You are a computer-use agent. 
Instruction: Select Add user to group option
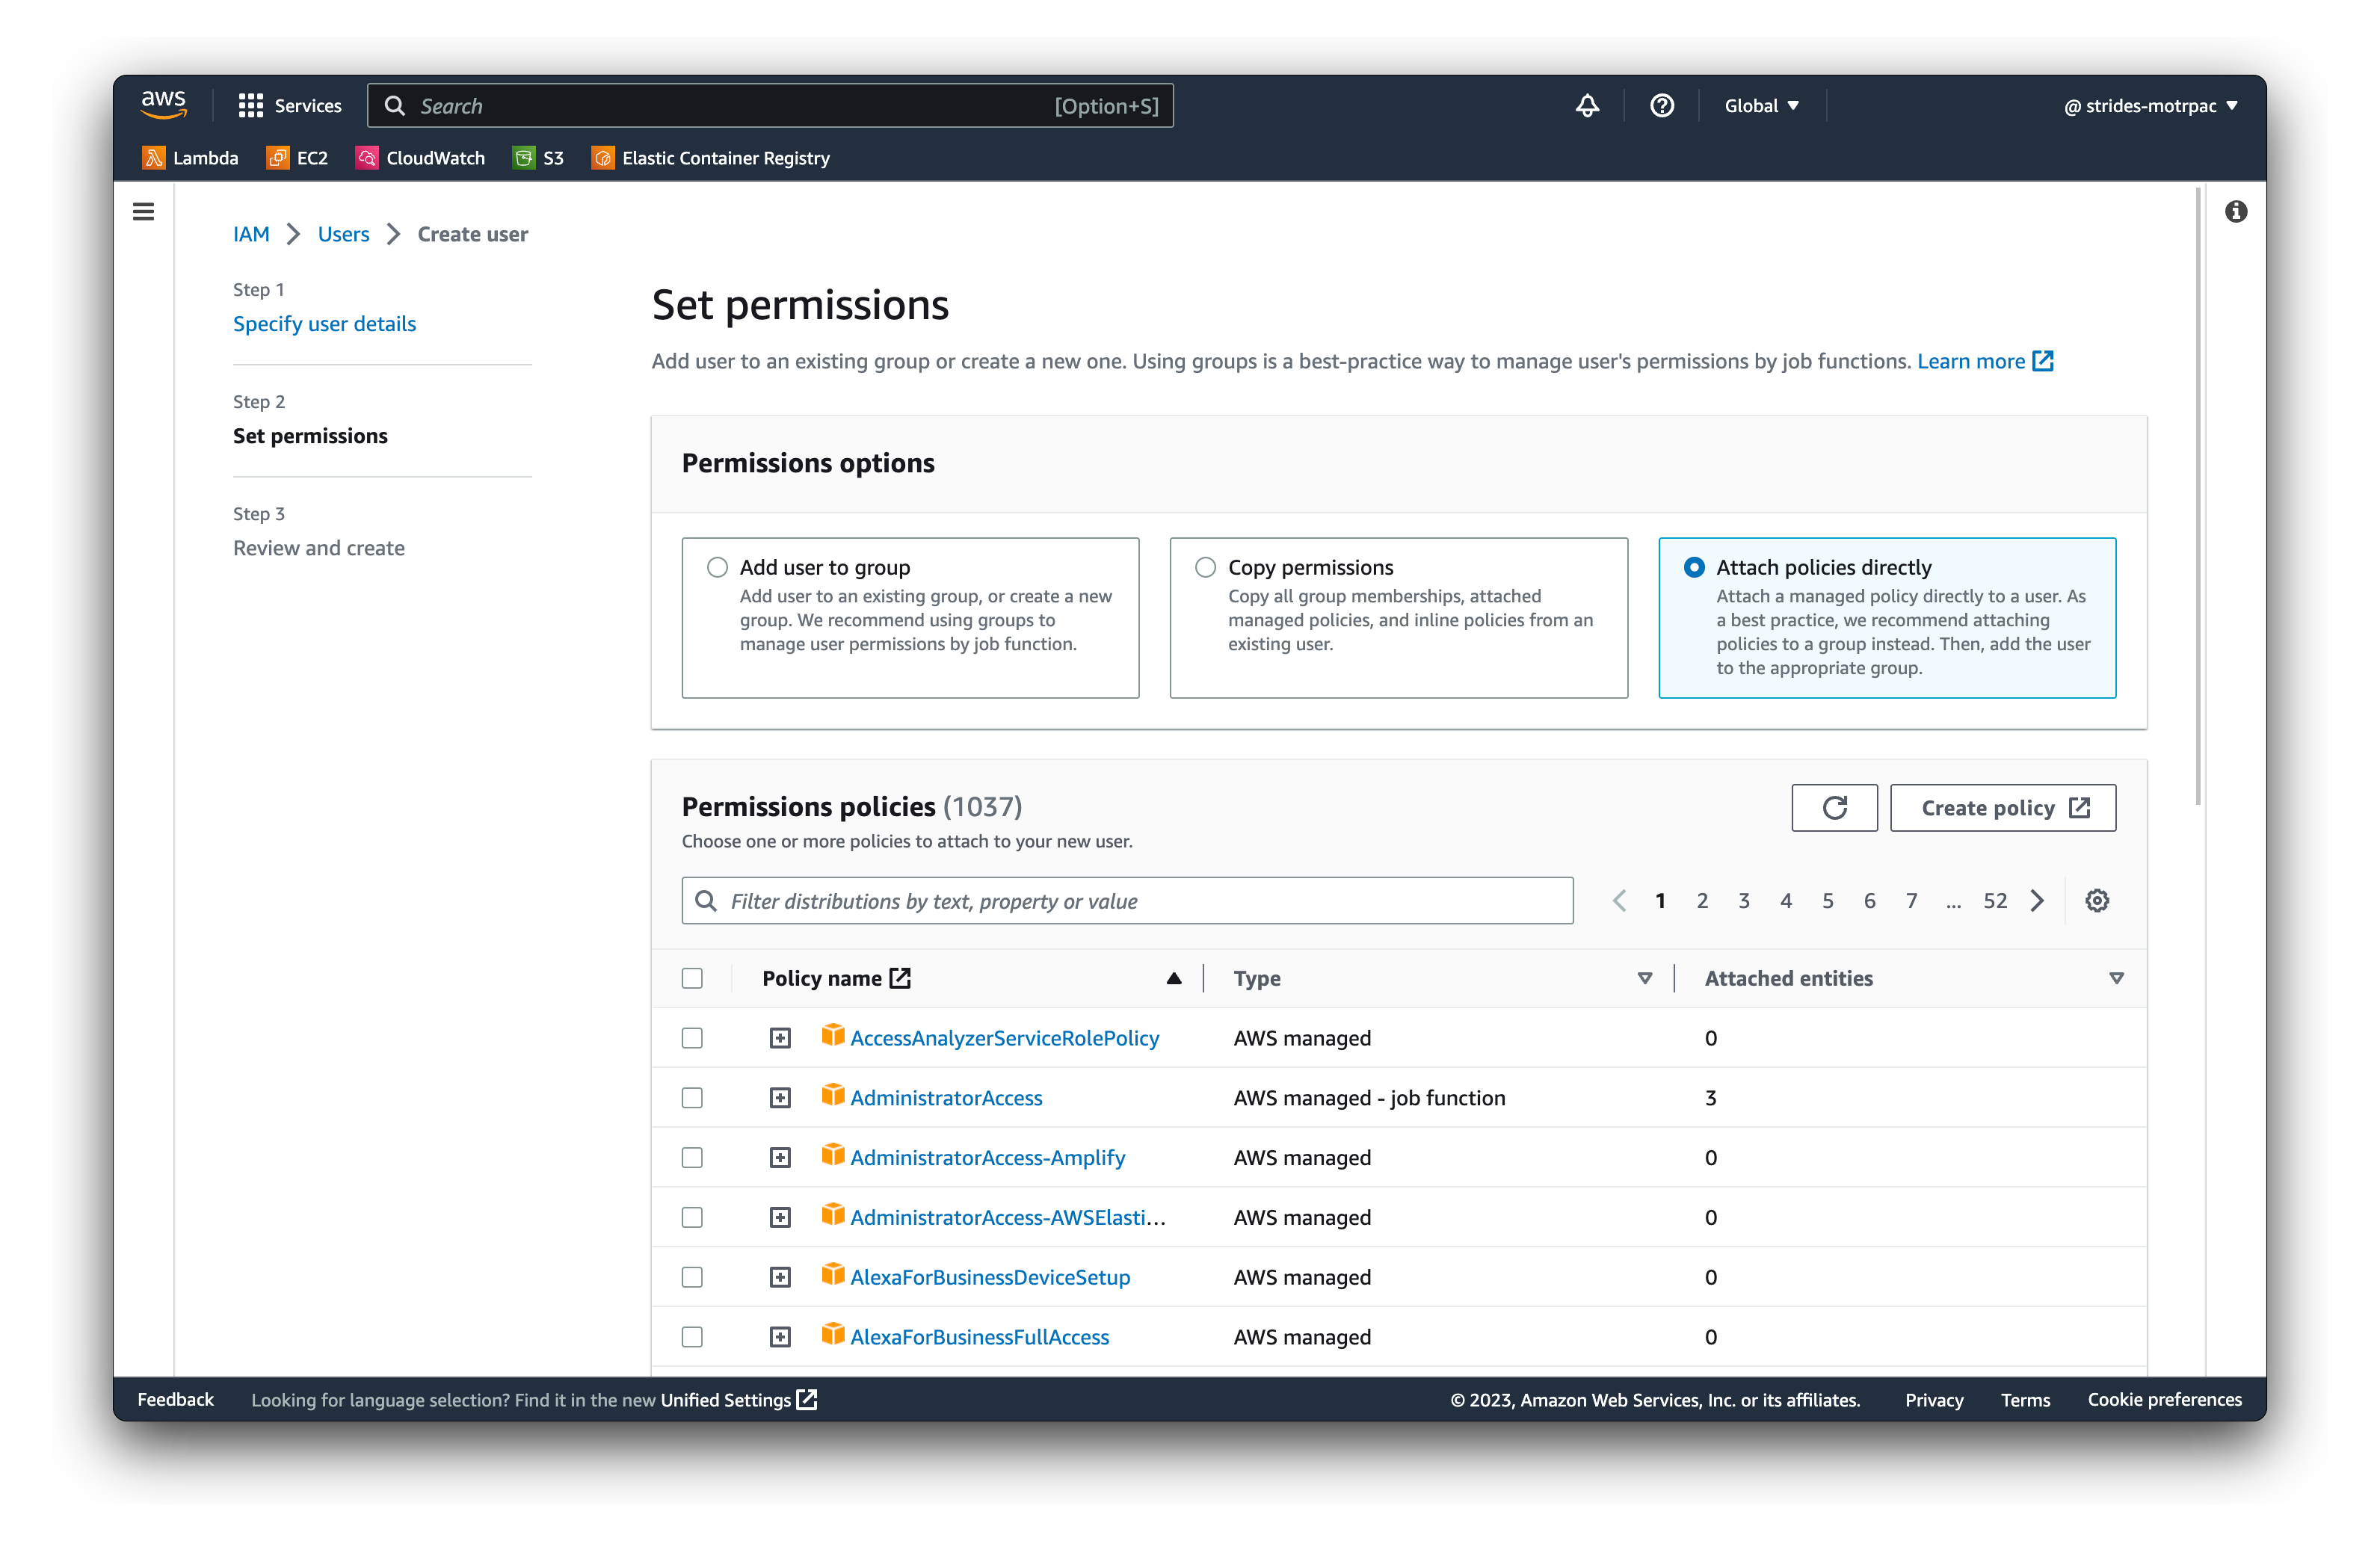717,567
